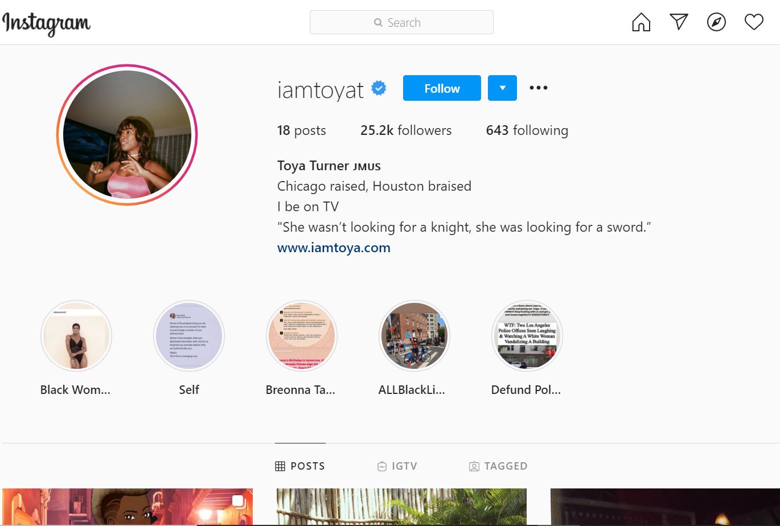Open Activity heart icon
The height and width of the screenshot is (526, 780).
754,22
